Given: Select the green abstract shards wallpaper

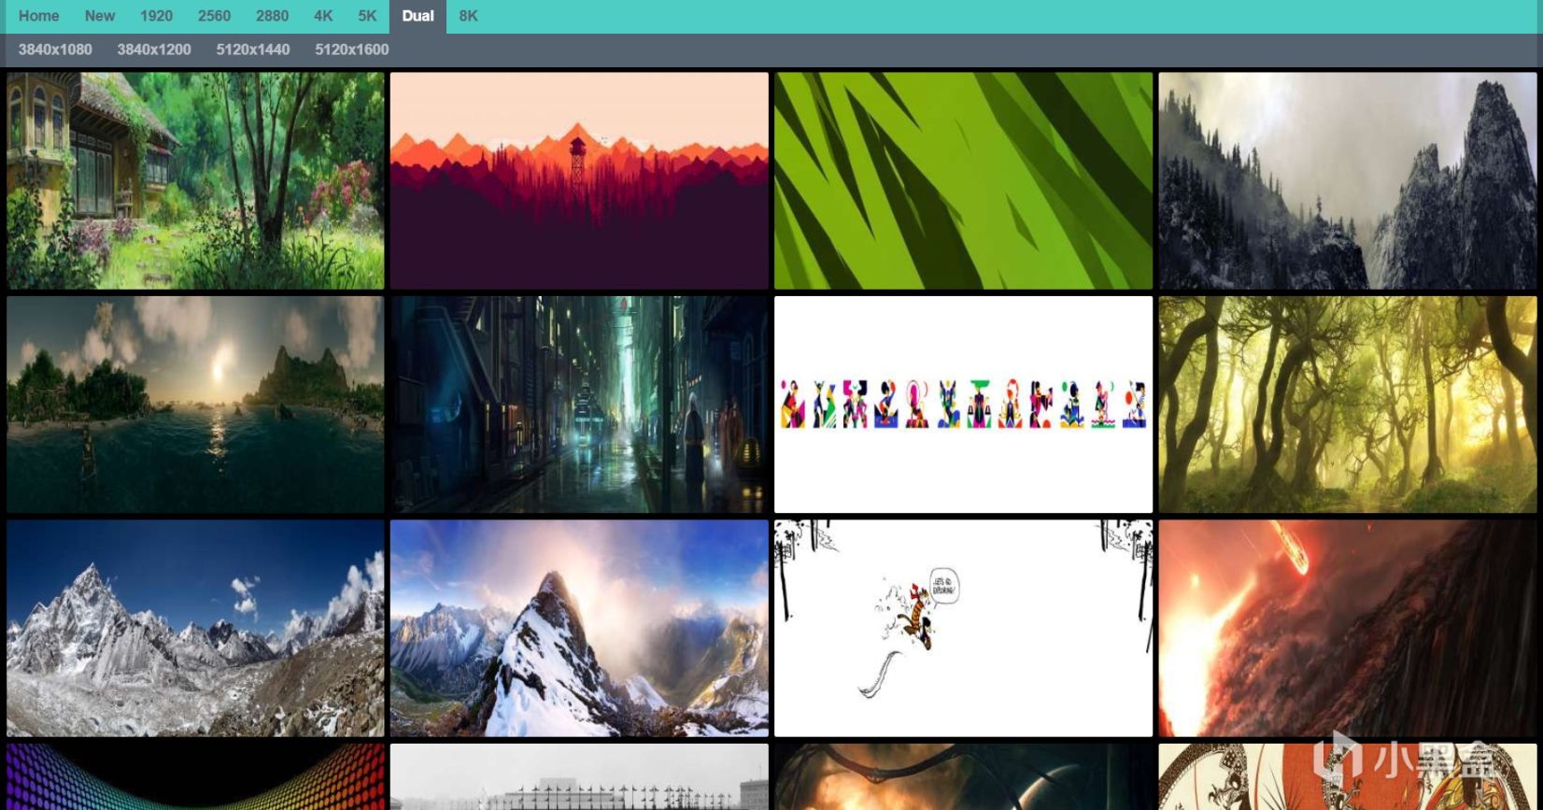Looking at the screenshot, I should tap(963, 180).
